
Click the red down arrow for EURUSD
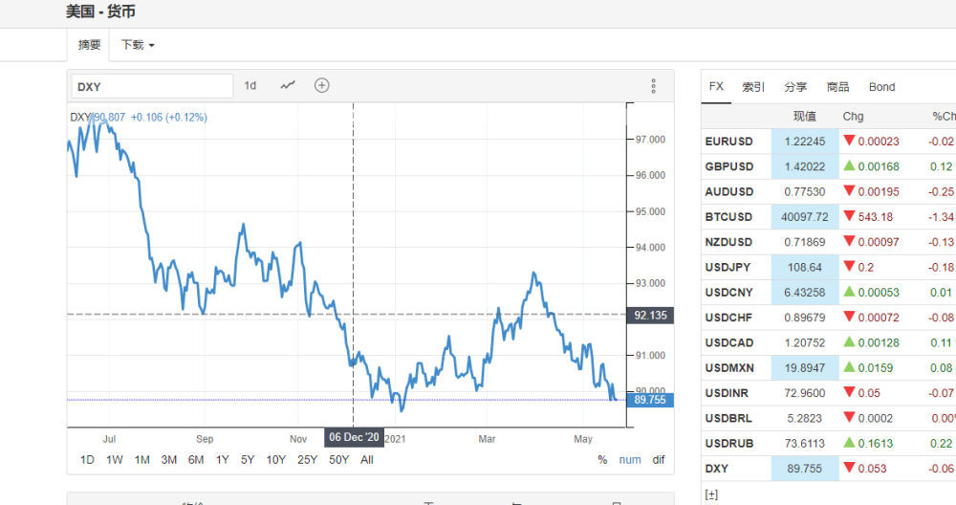(x=849, y=141)
